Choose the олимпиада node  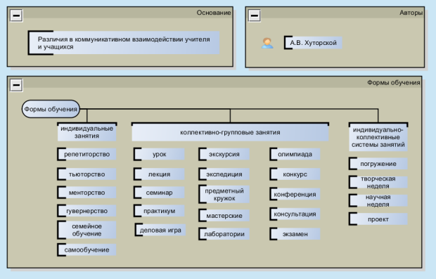[295, 154]
